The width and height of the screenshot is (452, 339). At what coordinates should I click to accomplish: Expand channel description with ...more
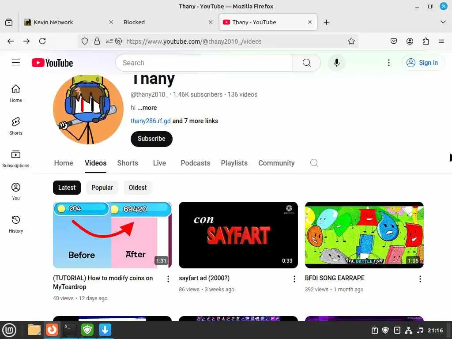[147, 108]
